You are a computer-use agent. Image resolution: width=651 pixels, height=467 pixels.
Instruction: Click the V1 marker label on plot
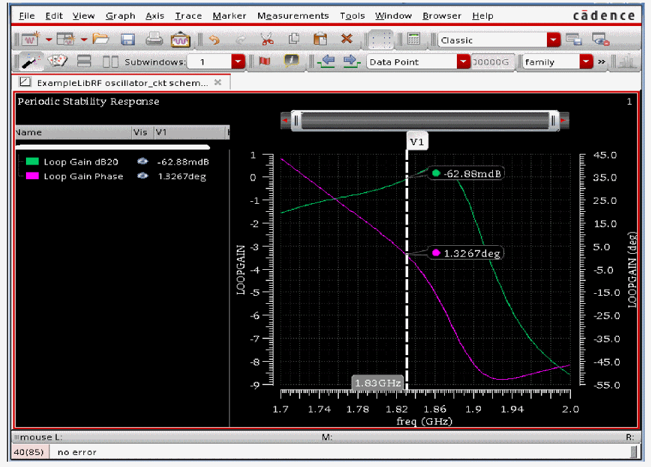pos(417,142)
